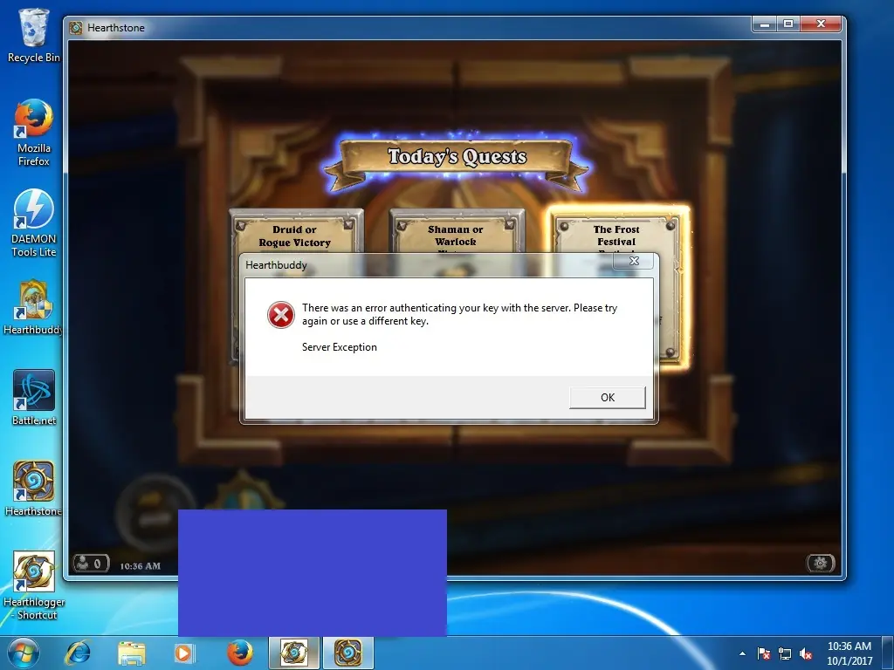Minimize the Hearthstone window
Image resolution: width=894 pixels, height=670 pixels.
pyautogui.click(x=765, y=24)
